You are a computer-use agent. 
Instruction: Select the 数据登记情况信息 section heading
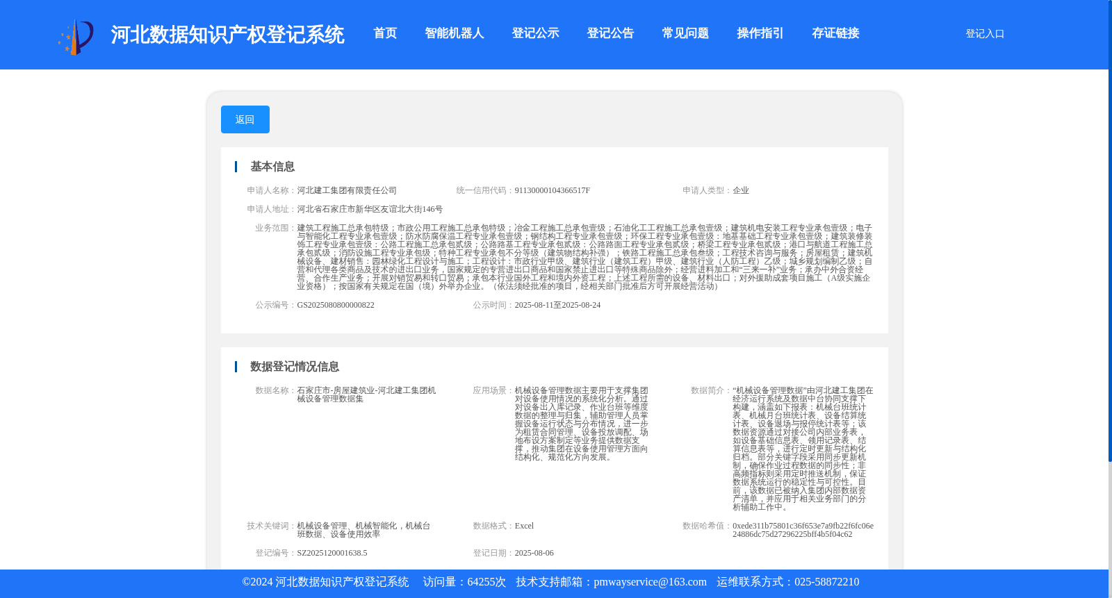point(295,367)
